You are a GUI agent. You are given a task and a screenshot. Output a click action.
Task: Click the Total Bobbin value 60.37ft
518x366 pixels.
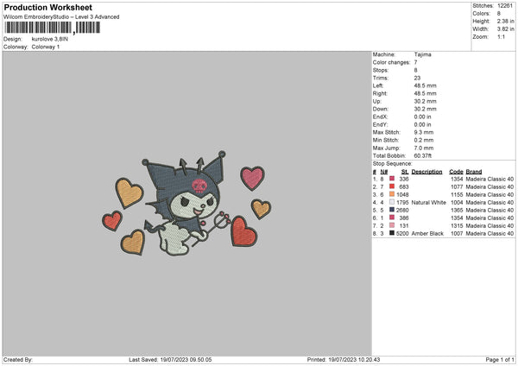423,155
